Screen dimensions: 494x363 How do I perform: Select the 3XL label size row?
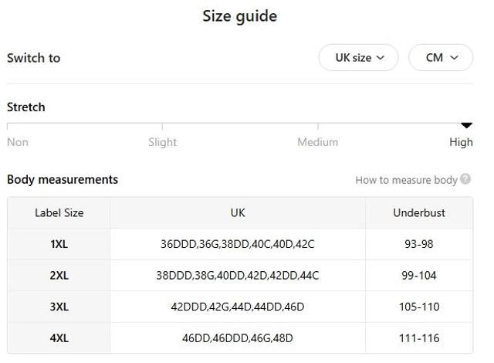59,307
